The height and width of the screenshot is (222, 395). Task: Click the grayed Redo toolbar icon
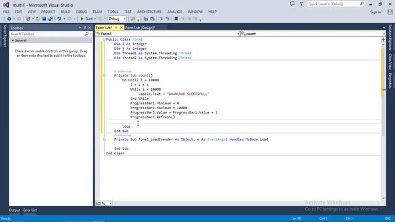70,19
